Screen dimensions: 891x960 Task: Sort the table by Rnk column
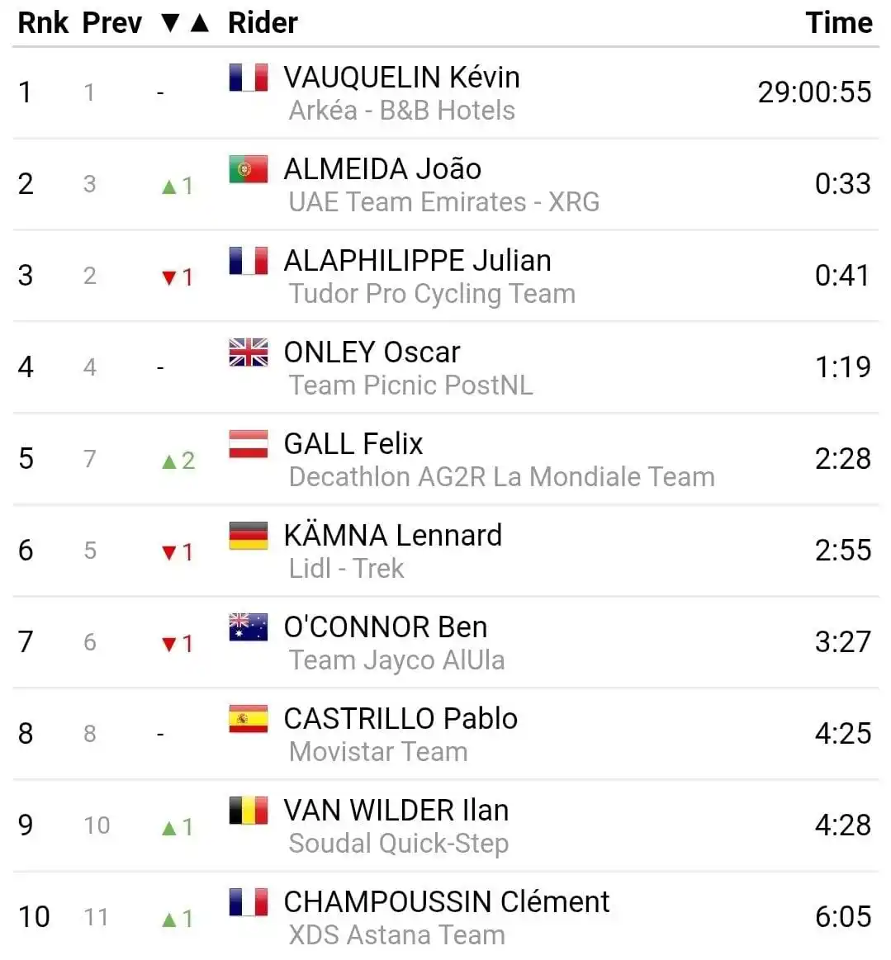tap(43, 23)
